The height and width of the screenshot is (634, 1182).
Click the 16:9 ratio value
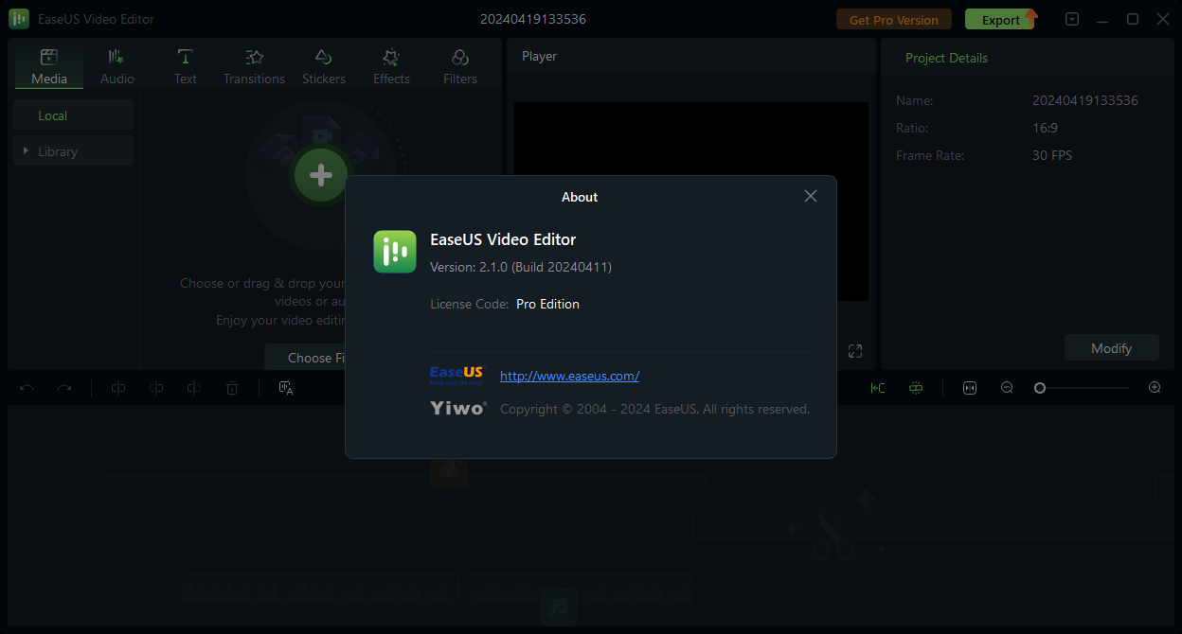tap(1045, 128)
